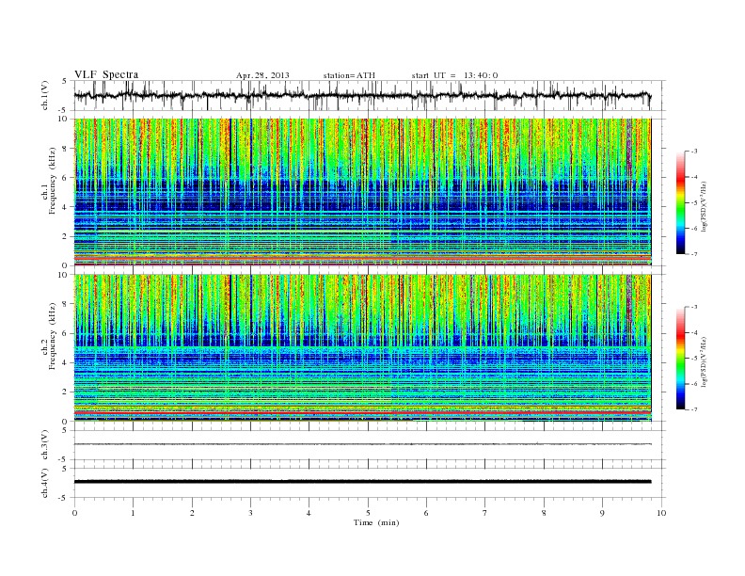Click tick label "9" on the time axis
745x576 pixels.
(x=602, y=513)
